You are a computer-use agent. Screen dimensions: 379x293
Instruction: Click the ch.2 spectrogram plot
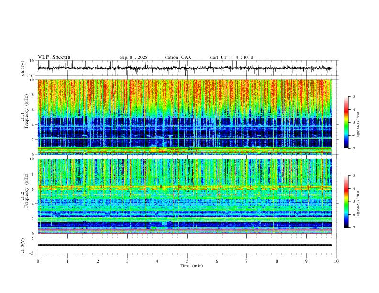(185, 196)
